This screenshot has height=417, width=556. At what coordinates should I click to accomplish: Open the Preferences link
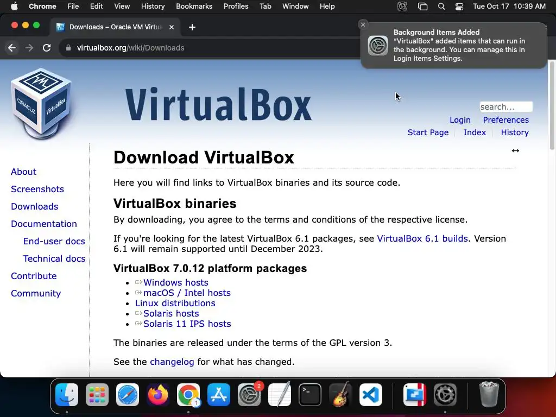point(506,120)
